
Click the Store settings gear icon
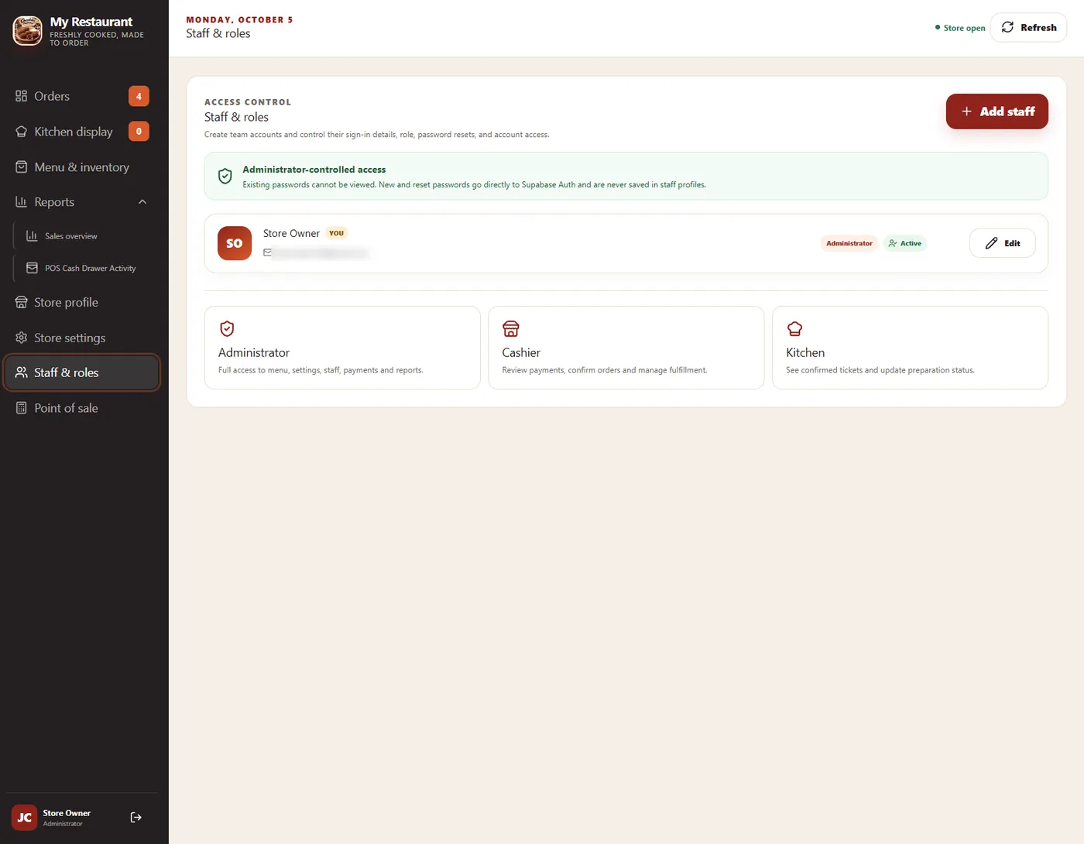(21, 338)
